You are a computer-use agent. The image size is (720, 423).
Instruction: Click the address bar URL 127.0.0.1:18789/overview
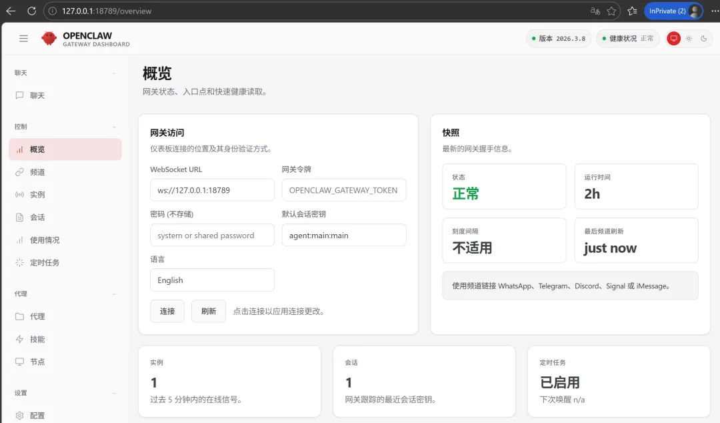point(107,11)
